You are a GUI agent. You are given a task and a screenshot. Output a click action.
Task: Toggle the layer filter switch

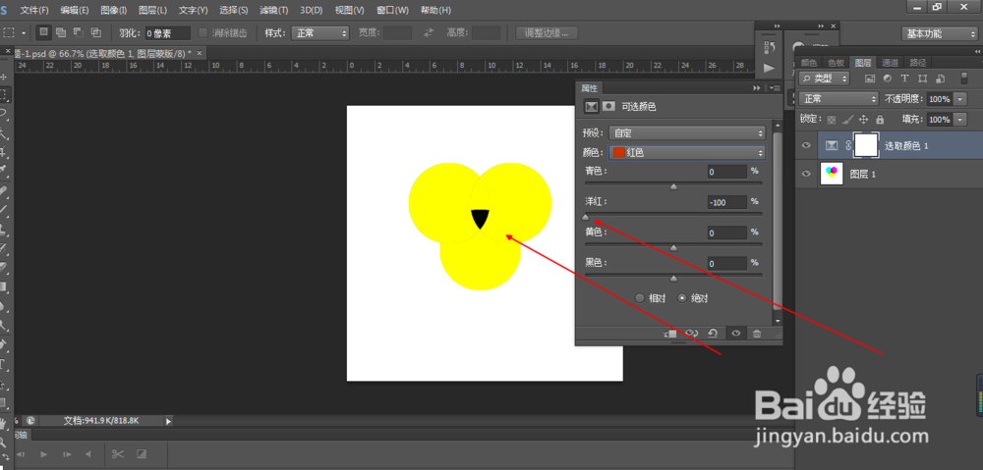[x=965, y=78]
